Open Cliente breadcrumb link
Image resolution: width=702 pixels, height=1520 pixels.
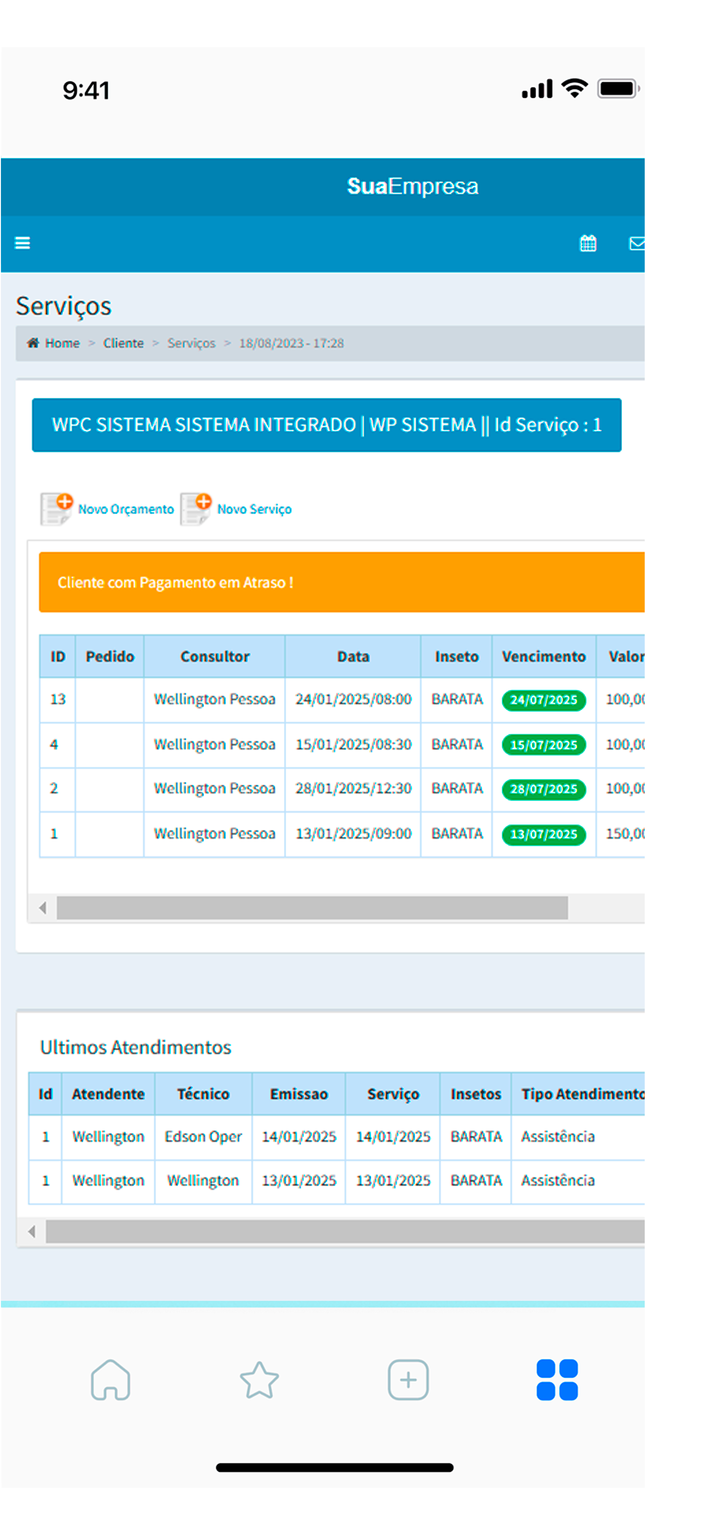[x=123, y=343]
